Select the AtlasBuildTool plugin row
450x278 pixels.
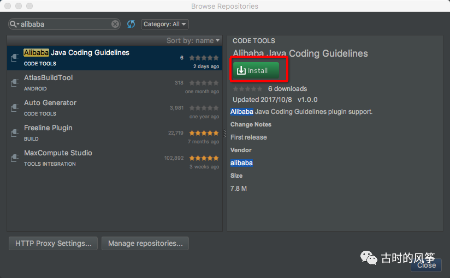click(x=115, y=83)
